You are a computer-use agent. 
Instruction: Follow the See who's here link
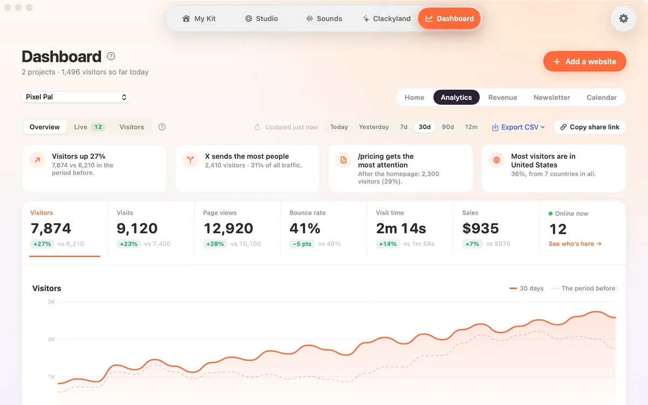click(x=575, y=244)
